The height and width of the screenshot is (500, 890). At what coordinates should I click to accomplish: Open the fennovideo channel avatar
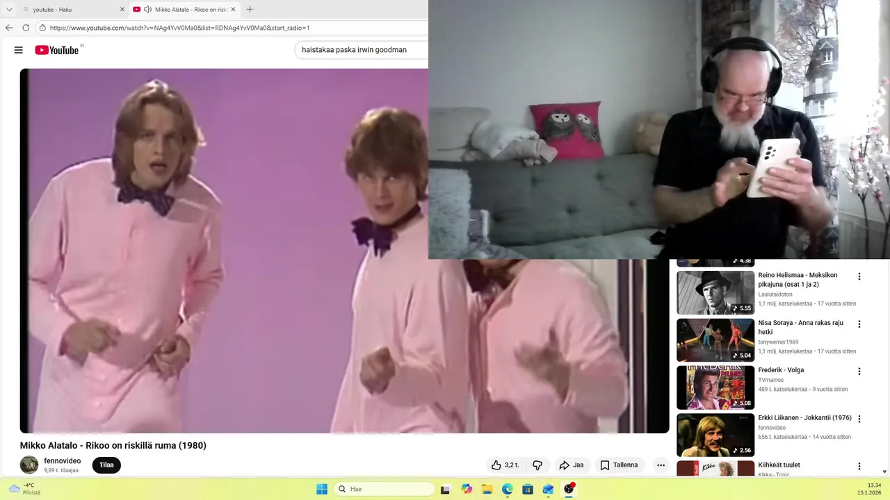pyautogui.click(x=29, y=465)
